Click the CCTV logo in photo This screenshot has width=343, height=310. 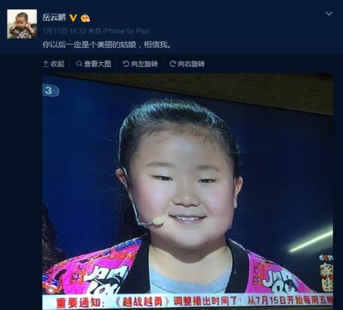coord(326,258)
